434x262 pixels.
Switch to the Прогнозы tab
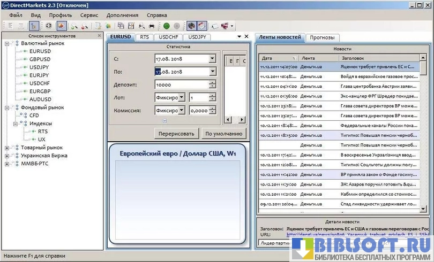321,37
